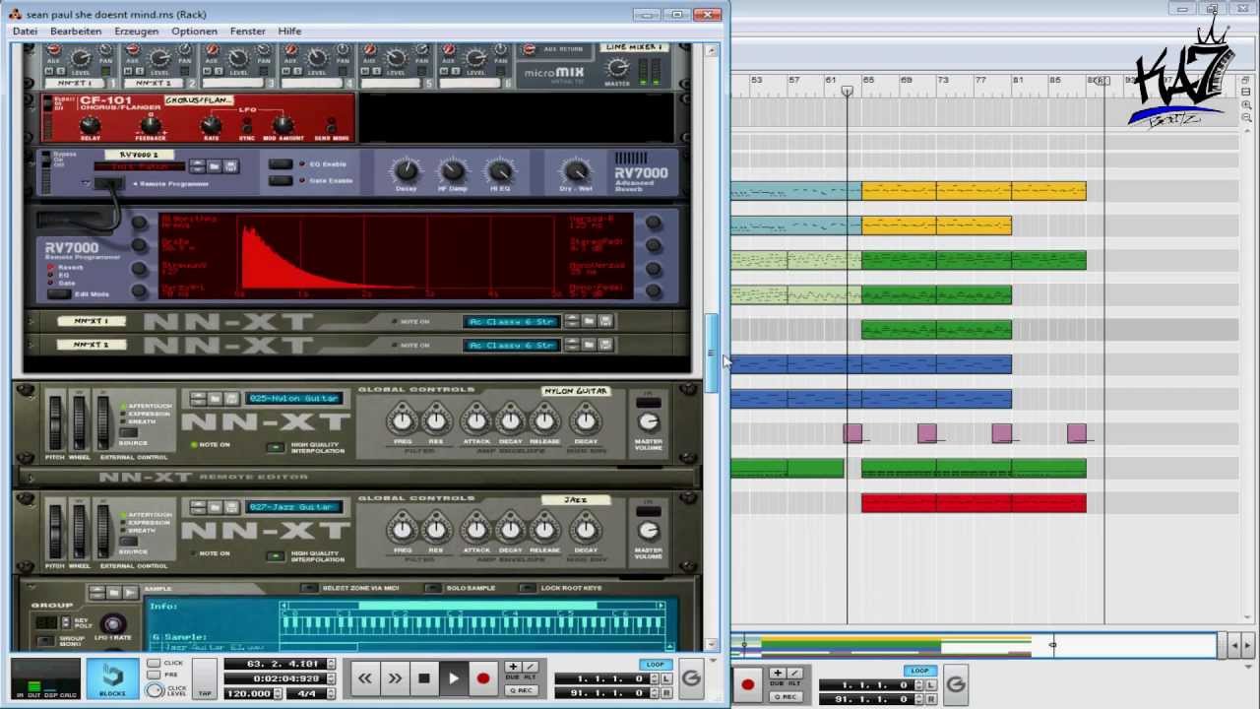Enable the Pre count-in checkbox
The width and height of the screenshot is (1260, 709).
pyautogui.click(x=154, y=675)
